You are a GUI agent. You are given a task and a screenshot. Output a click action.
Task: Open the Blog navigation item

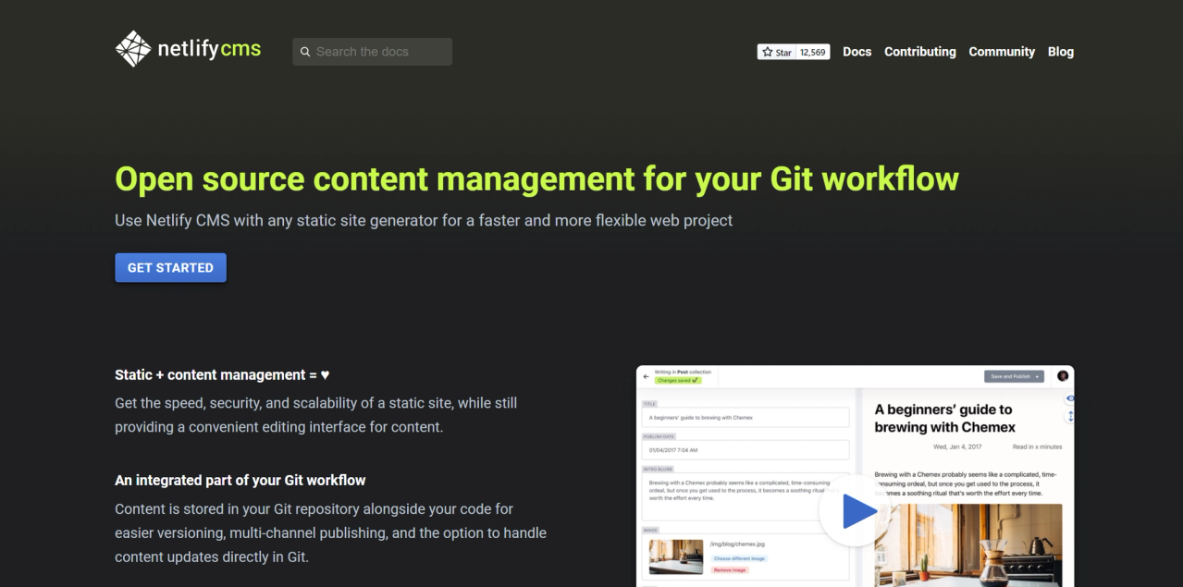click(x=1060, y=52)
